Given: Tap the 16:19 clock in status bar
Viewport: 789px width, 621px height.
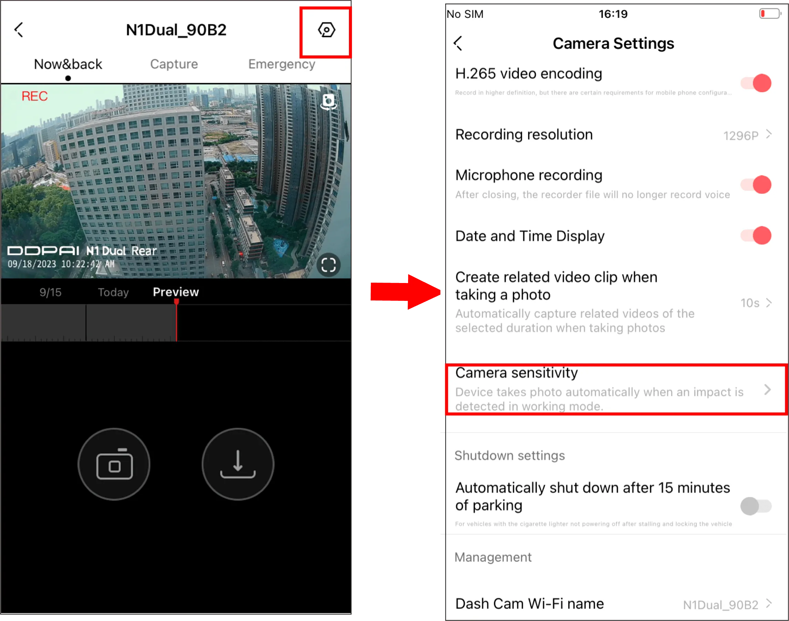Looking at the screenshot, I should pyautogui.click(x=613, y=14).
